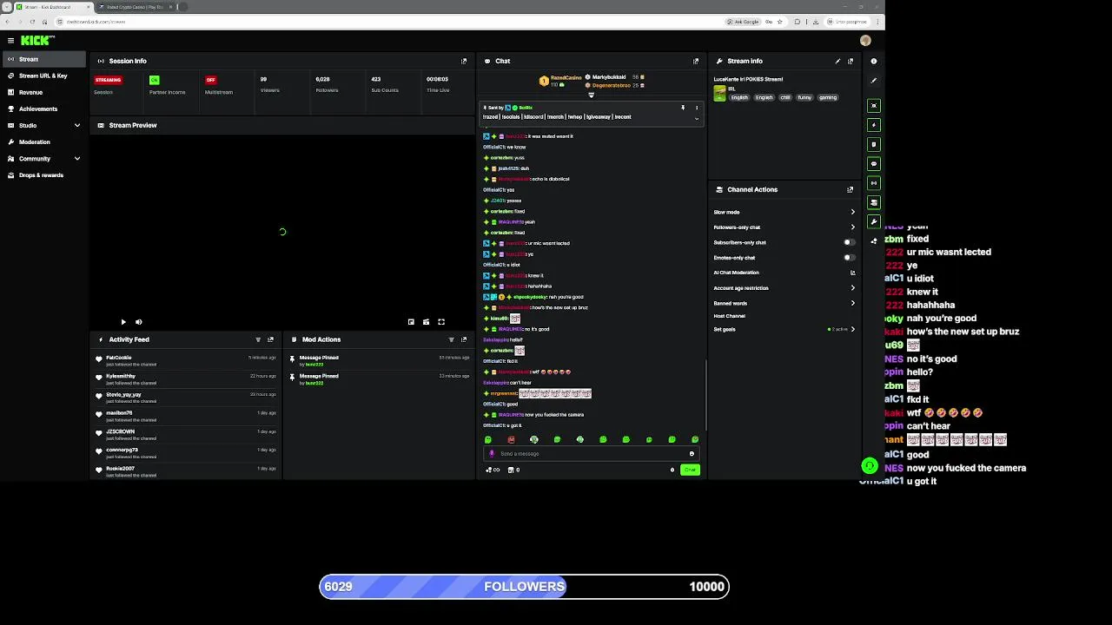Viewport: 1112px width, 625px height.
Task: Play the stream preview
Action: pyautogui.click(x=123, y=322)
